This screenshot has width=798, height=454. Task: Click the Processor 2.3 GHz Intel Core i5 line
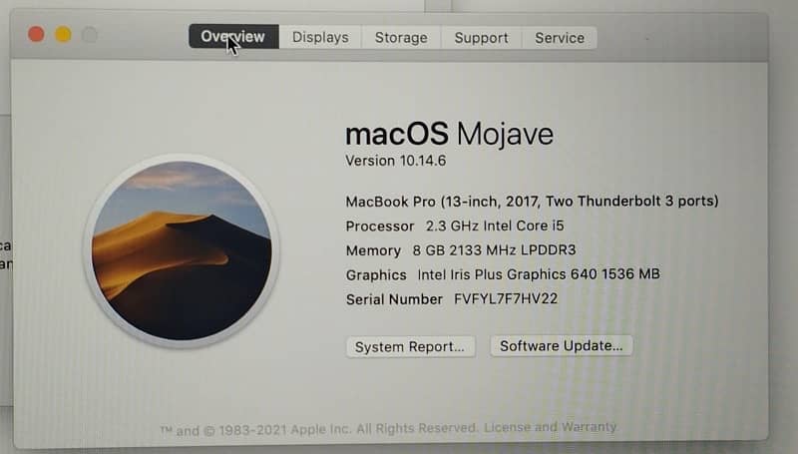click(455, 226)
